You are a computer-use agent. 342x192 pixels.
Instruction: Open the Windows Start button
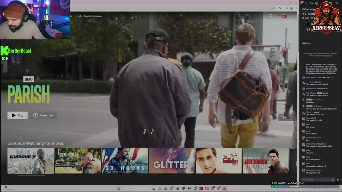click(x=118, y=189)
